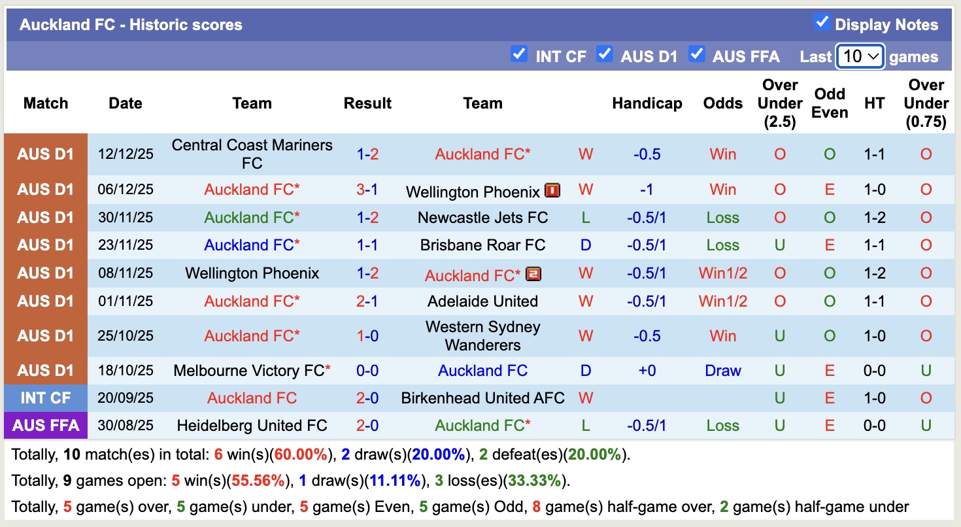Viewport: 961px width, 527px height.
Task: Click the dropdown arrow next to 10
Action: click(x=875, y=56)
